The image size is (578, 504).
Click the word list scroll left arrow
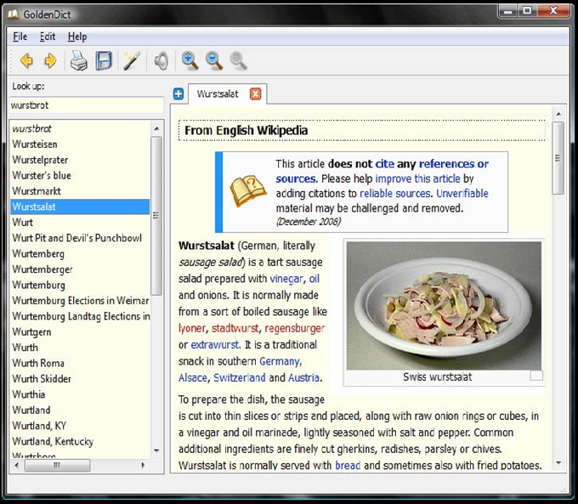tap(17, 465)
